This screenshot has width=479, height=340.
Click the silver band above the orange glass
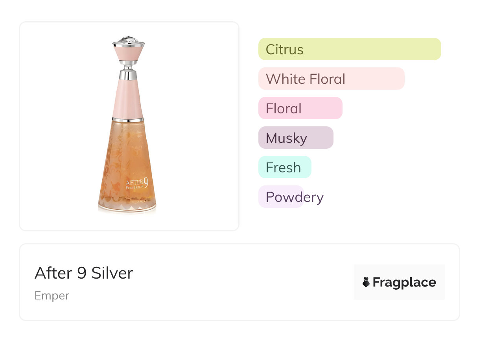click(x=128, y=119)
